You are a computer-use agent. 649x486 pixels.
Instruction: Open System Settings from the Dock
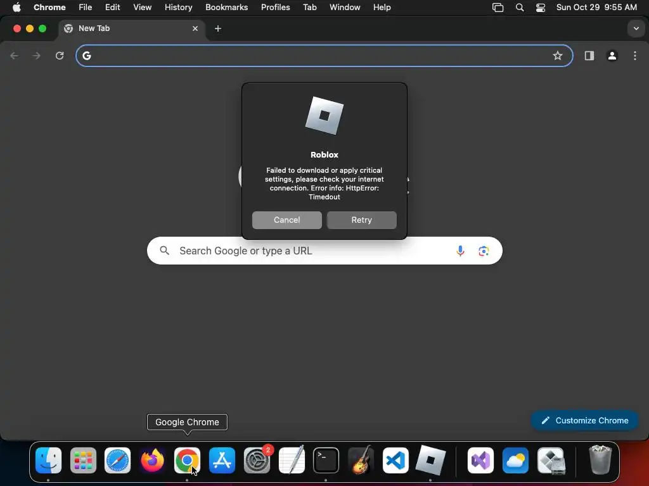click(x=257, y=460)
